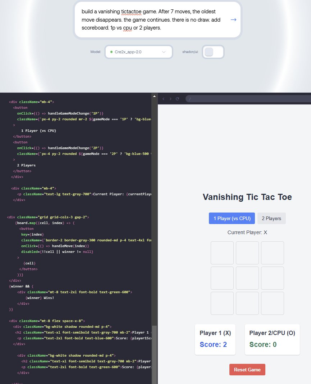Image resolution: width=311 pixels, height=384 pixels.
Task: Click the '{board.map((cell, index) => (' code line
Action: click(45, 223)
